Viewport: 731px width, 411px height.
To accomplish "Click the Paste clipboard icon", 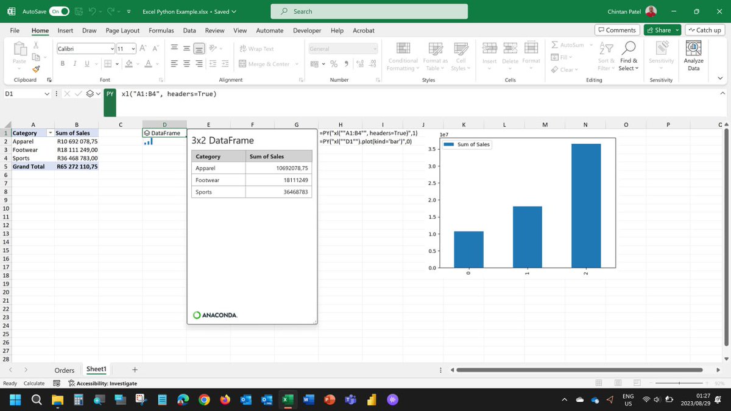I will pyautogui.click(x=19, y=49).
